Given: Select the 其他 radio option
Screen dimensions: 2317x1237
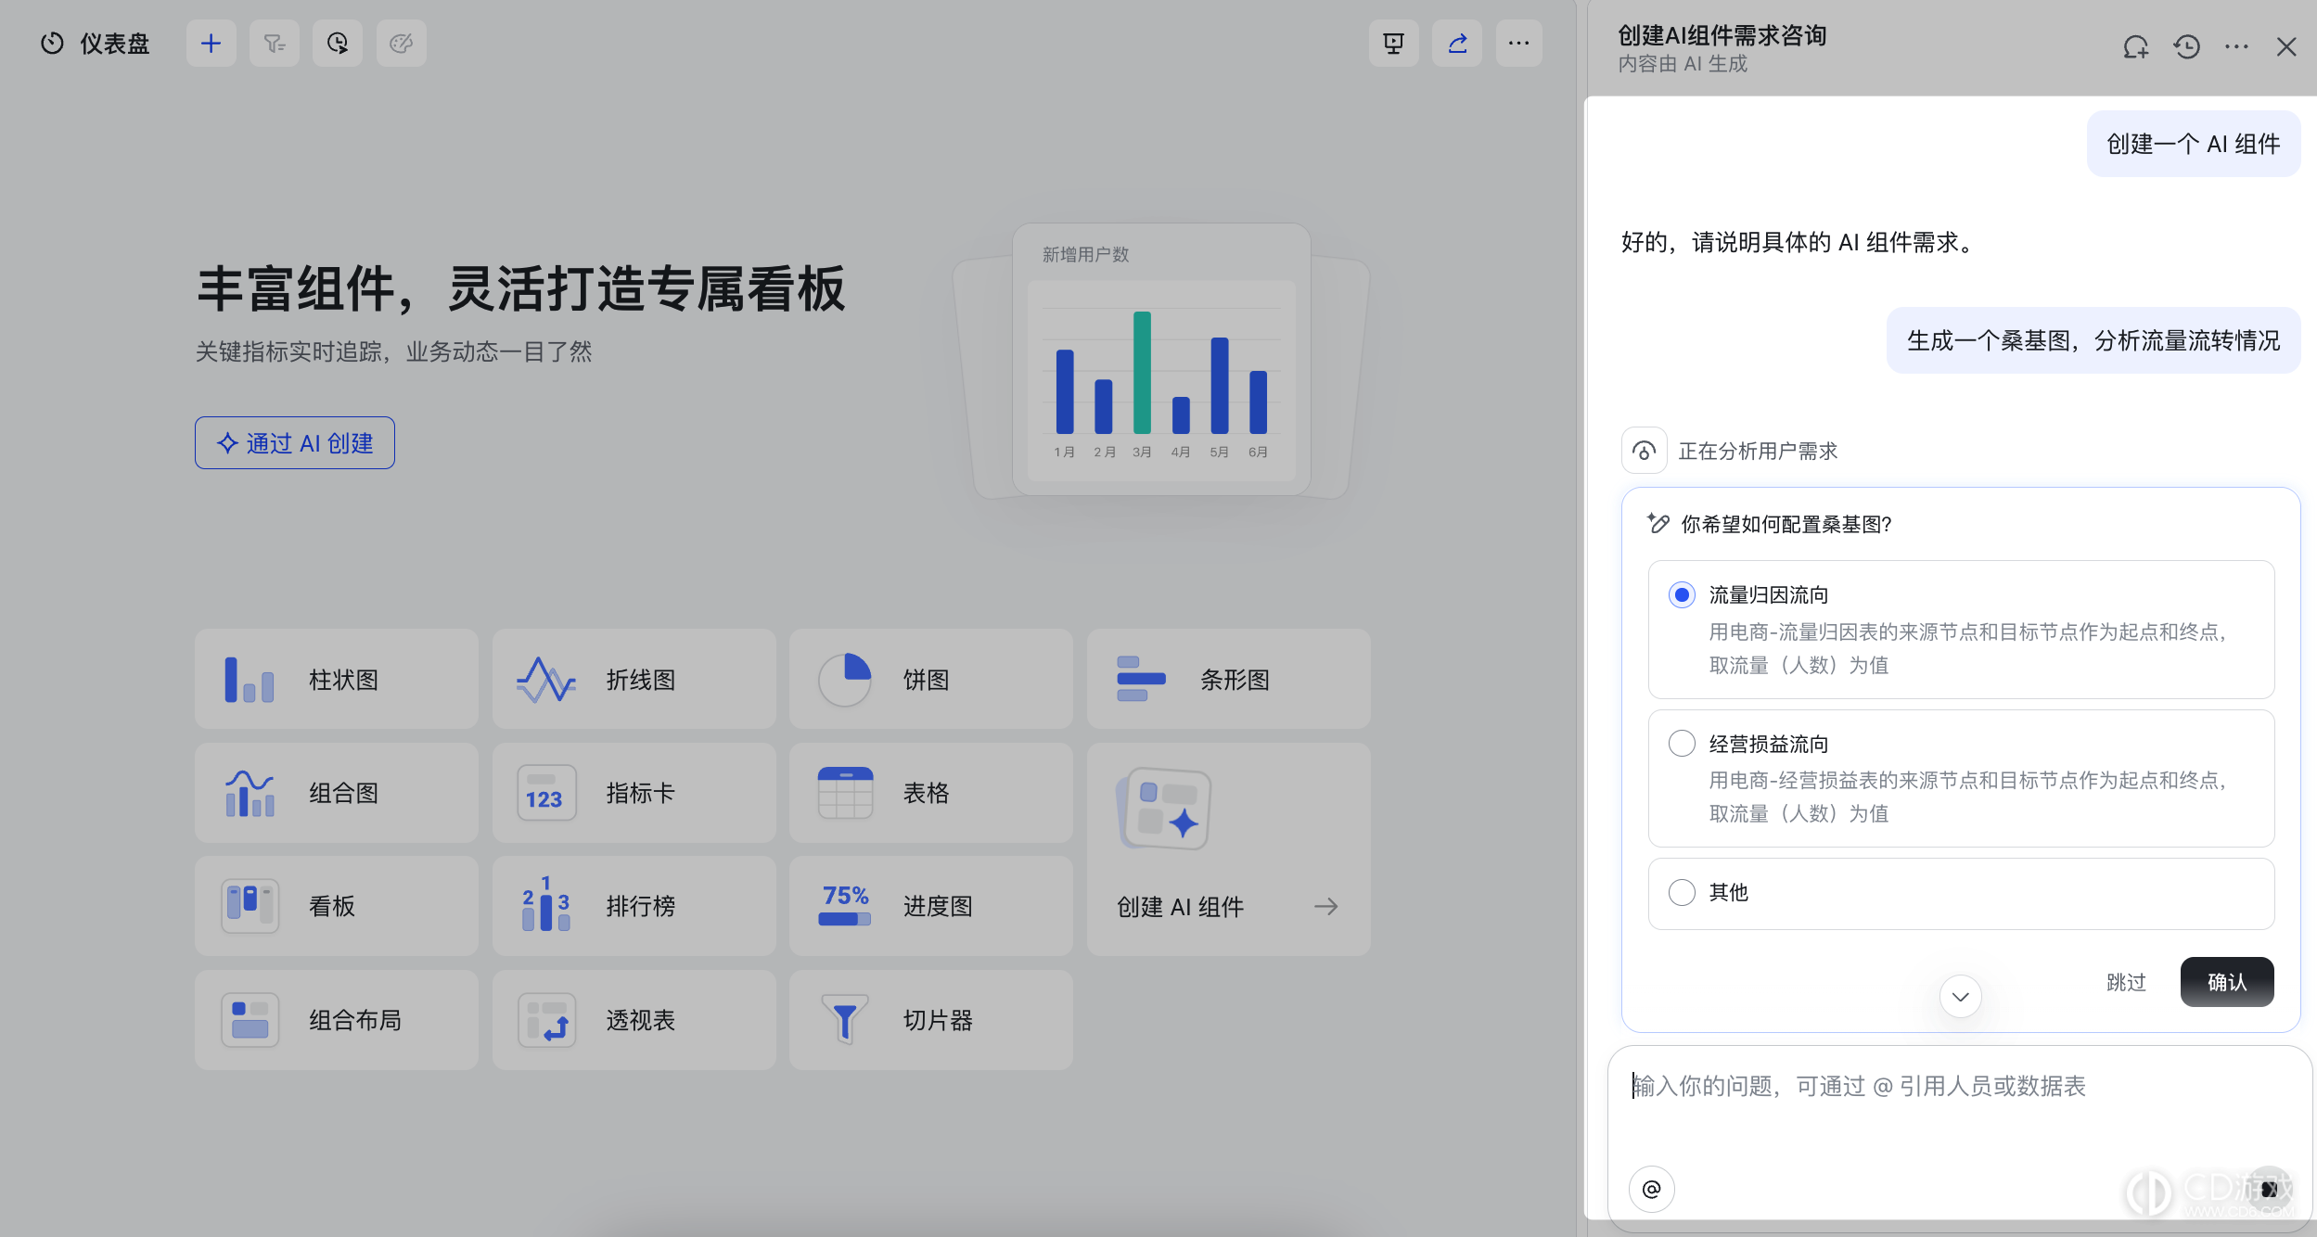Looking at the screenshot, I should click(x=1682, y=892).
